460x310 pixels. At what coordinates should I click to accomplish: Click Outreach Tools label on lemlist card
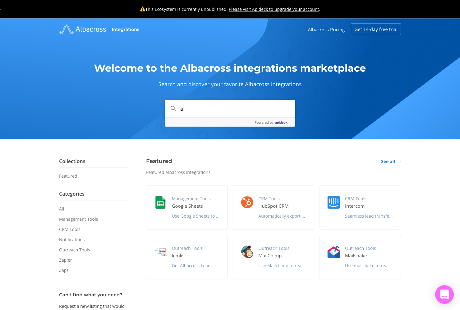[187, 248]
